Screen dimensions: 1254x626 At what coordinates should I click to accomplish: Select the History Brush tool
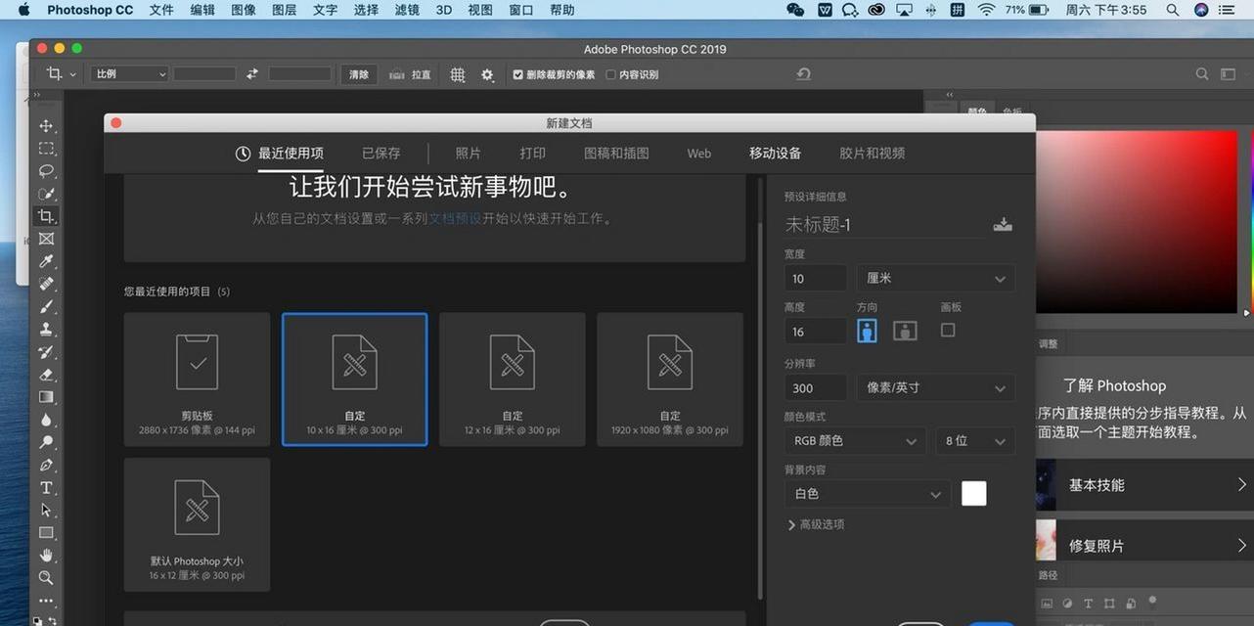click(46, 352)
